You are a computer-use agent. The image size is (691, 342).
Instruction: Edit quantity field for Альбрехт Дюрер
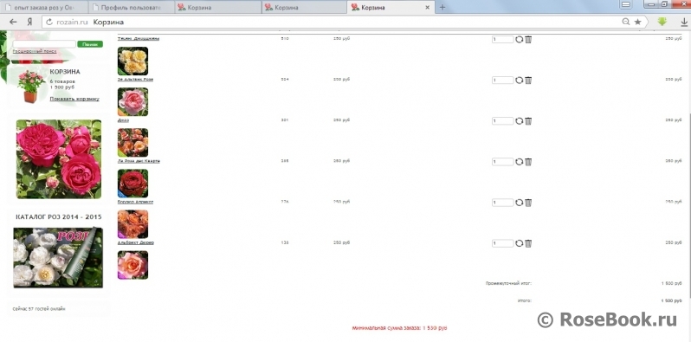[x=503, y=243]
